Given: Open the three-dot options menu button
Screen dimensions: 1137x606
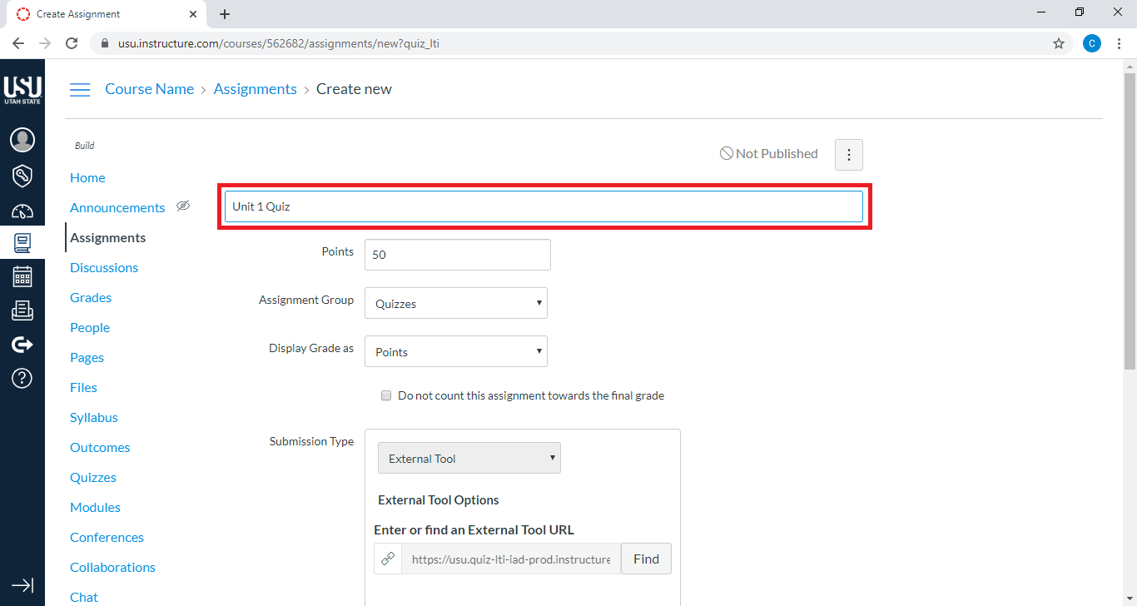Looking at the screenshot, I should [x=848, y=155].
